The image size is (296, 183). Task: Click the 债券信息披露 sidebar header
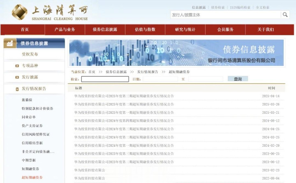click(x=34, y=43)
